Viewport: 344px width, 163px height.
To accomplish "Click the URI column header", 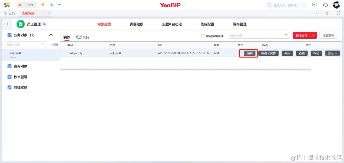I will pos(160,45).
